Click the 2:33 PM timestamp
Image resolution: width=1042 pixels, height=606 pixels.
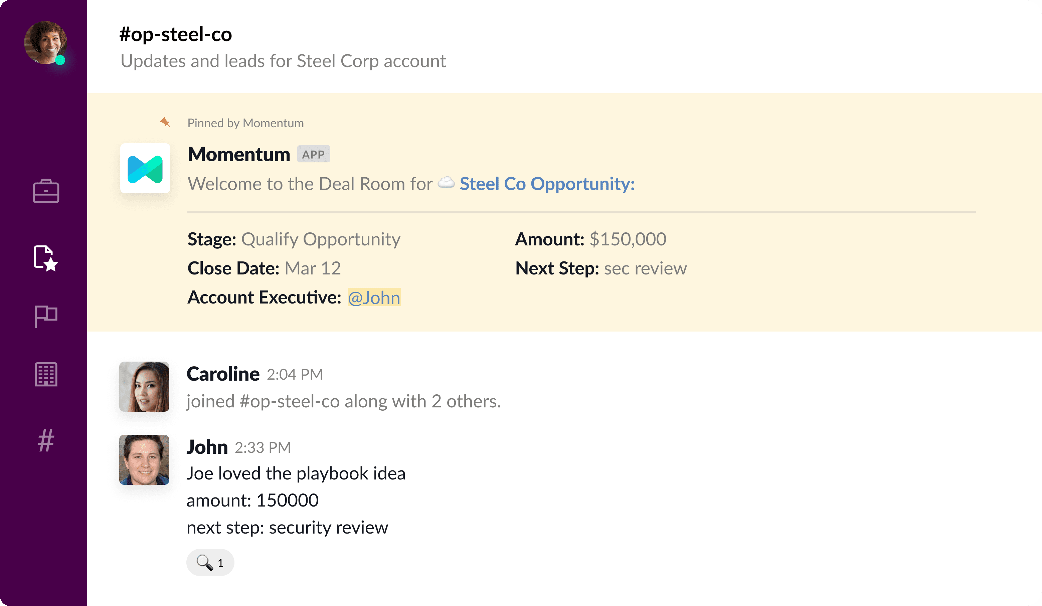[263, 448]
